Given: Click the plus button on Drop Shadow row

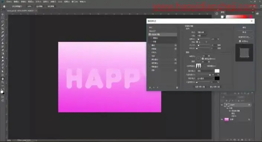Looking at the screenshot, I should (175, 70).
